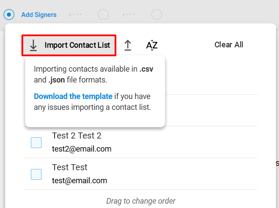Image resolution: width=279 pixels, height=208 pixels.
Task: Check the Test Test contact checkbox
Action: [x=36, y=174]
